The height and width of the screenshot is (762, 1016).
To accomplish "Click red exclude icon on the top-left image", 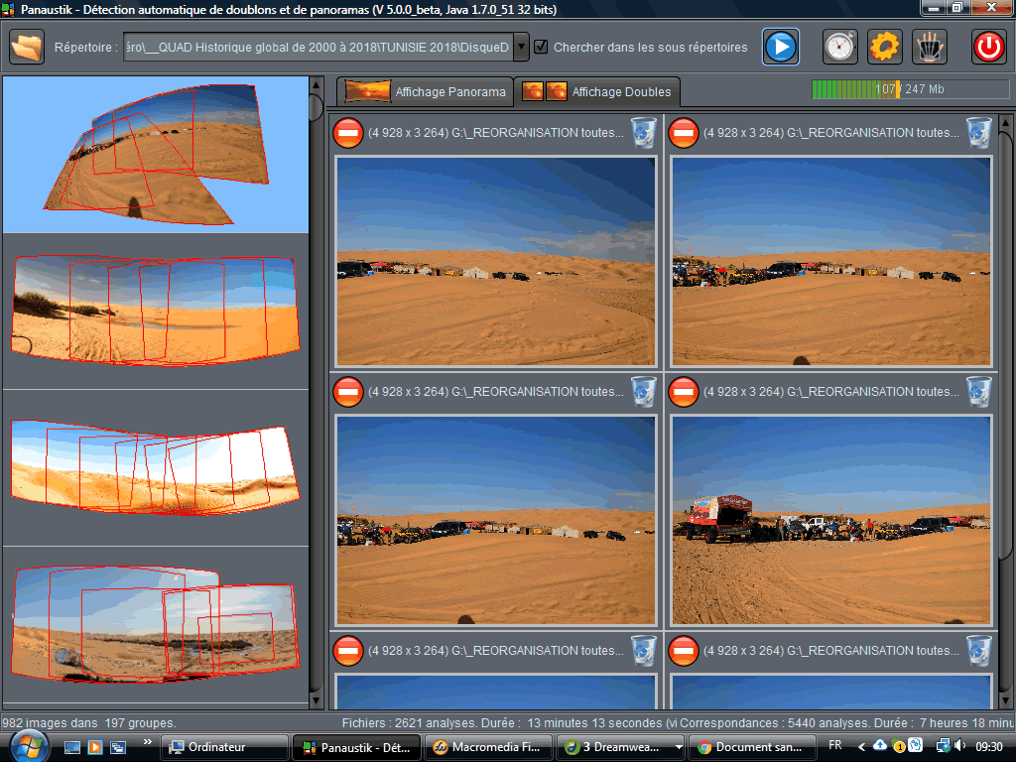I will [x=348, y=132].
